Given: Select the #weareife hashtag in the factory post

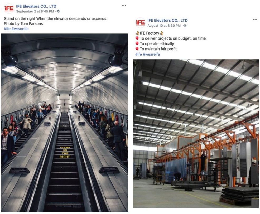Looking at the screenshot, I should (151, 54).
